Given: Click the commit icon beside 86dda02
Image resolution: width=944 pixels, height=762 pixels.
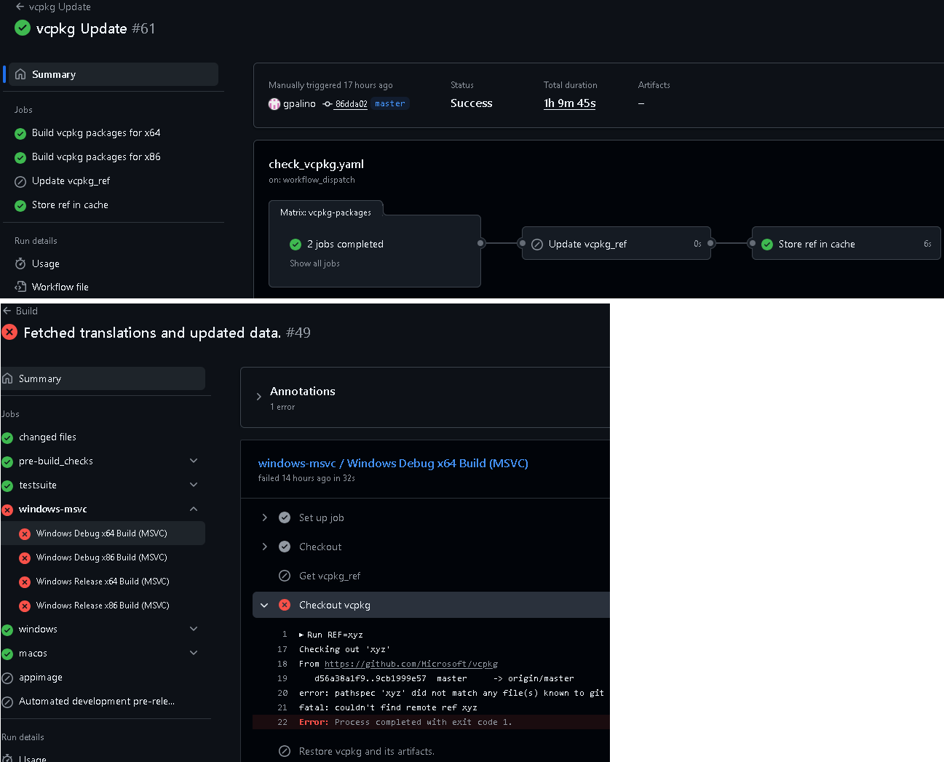Looking at the screenshot, I should click(x=328, y=104).
